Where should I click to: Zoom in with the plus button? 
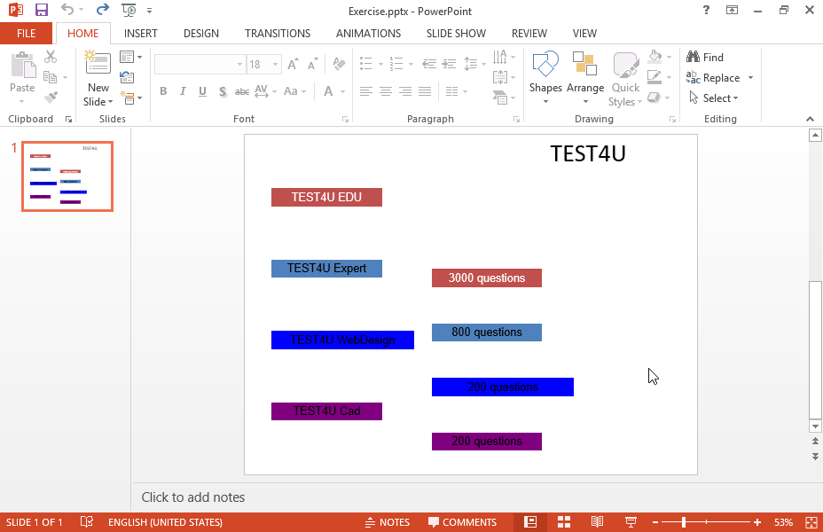tap(756, 522)
